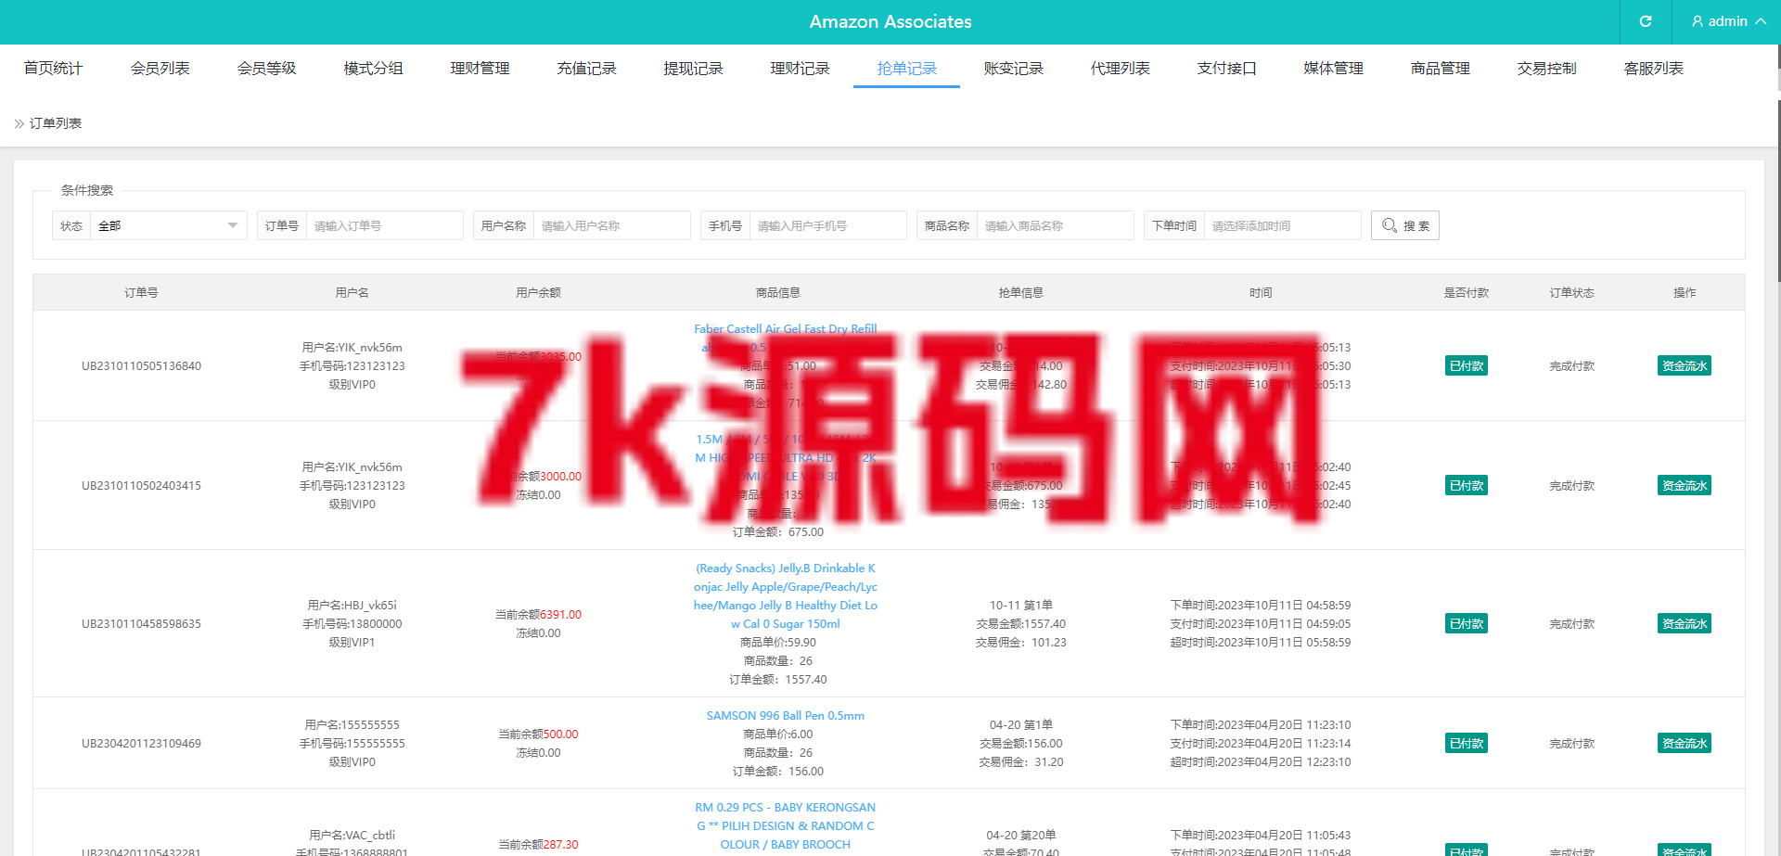
Task: Open the 下单时间 date picker field
Action: (1282, 225)
